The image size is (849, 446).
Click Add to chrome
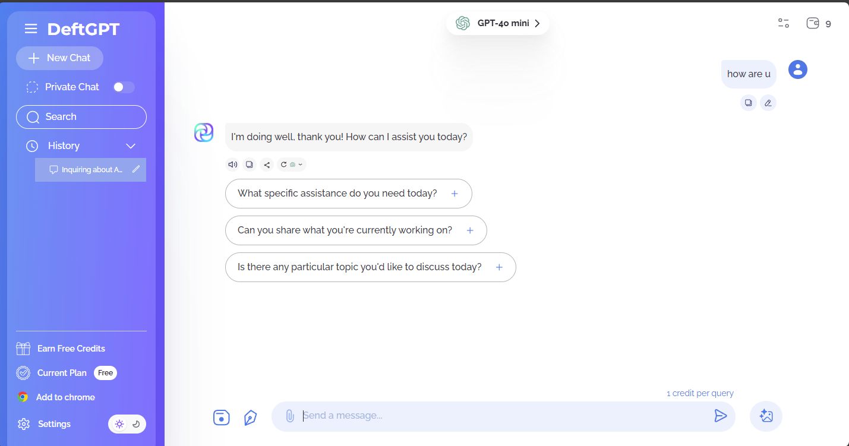(56, 397)
